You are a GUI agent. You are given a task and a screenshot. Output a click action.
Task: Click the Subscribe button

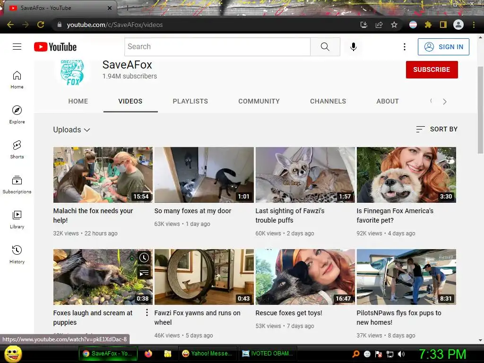tap(432, 69)
